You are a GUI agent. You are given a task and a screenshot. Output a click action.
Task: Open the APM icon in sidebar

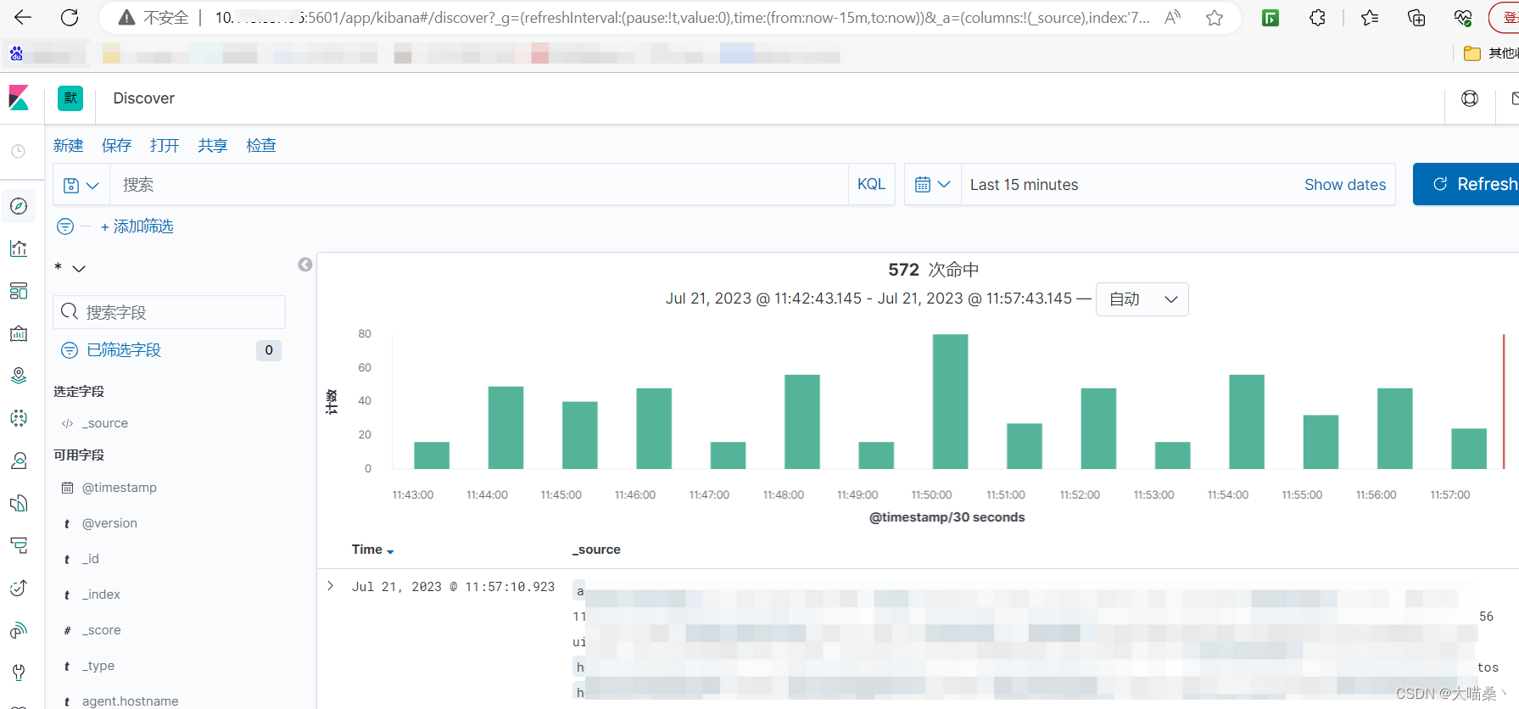tap(19, 545)
